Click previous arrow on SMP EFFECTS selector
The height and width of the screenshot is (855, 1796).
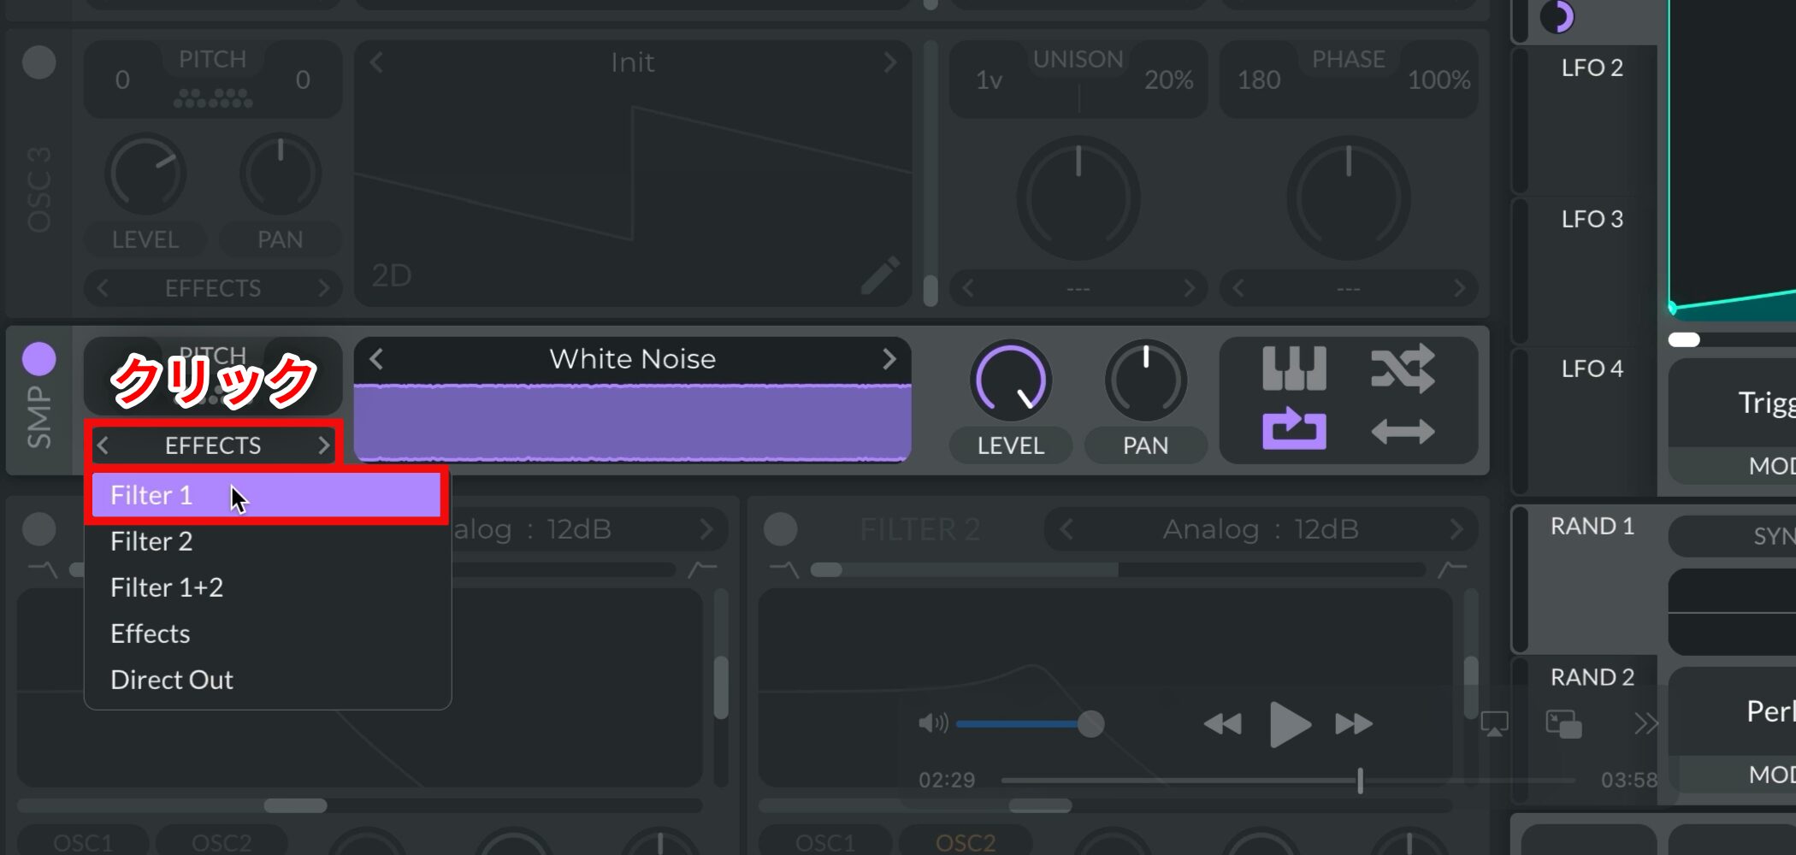[x=103, y=445]
